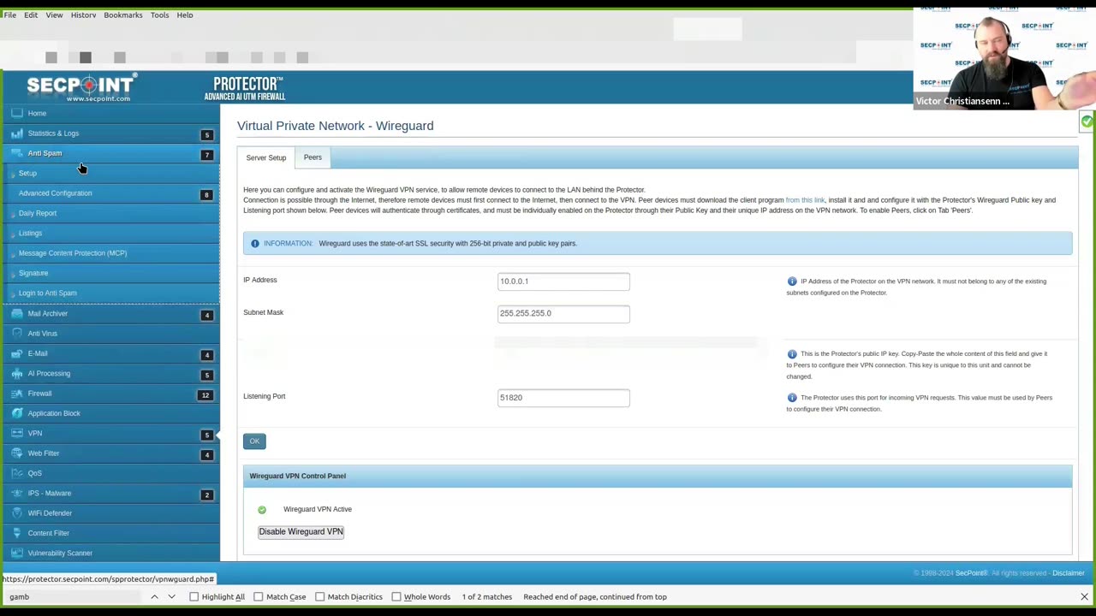Switch to the Peers tab
The image size is (1096, 616).
tap(313, 157)
